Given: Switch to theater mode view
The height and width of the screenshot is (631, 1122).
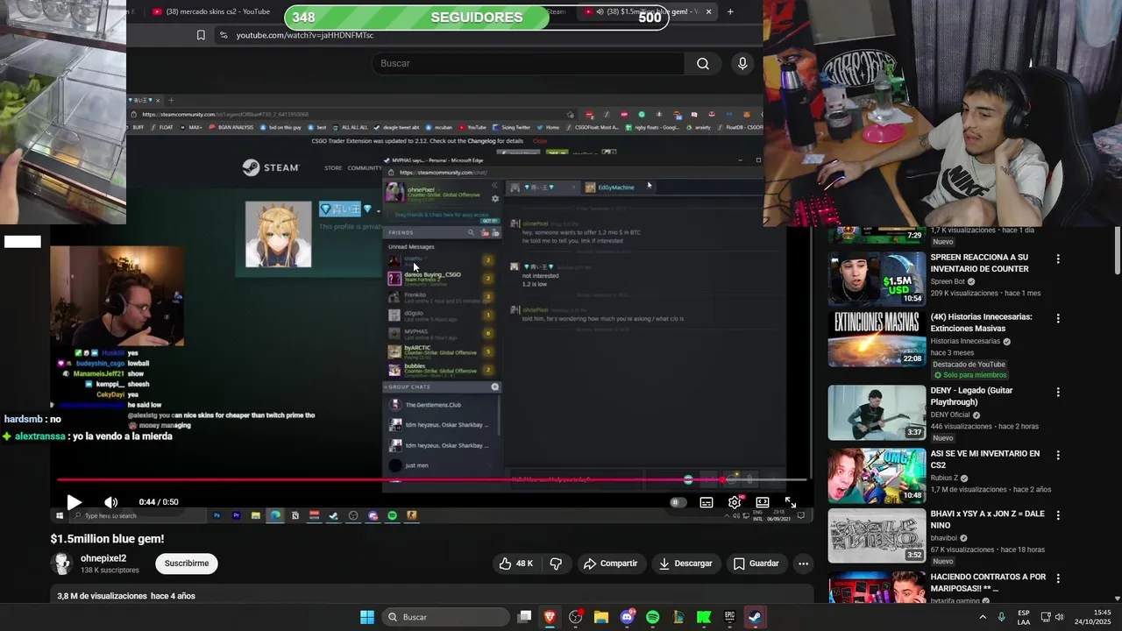Looking at the screenshot, I should pos(763,502).
